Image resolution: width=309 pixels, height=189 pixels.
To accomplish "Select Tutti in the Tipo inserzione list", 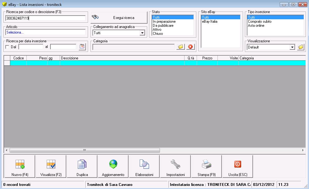I will point(275,17).
